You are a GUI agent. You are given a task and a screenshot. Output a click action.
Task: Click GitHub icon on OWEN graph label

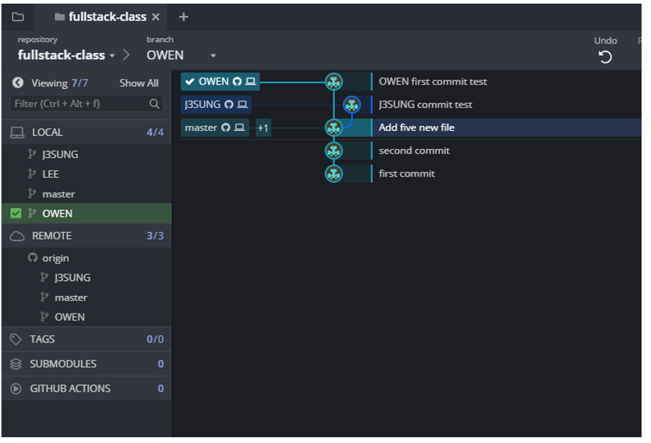[x=237, y=82]
